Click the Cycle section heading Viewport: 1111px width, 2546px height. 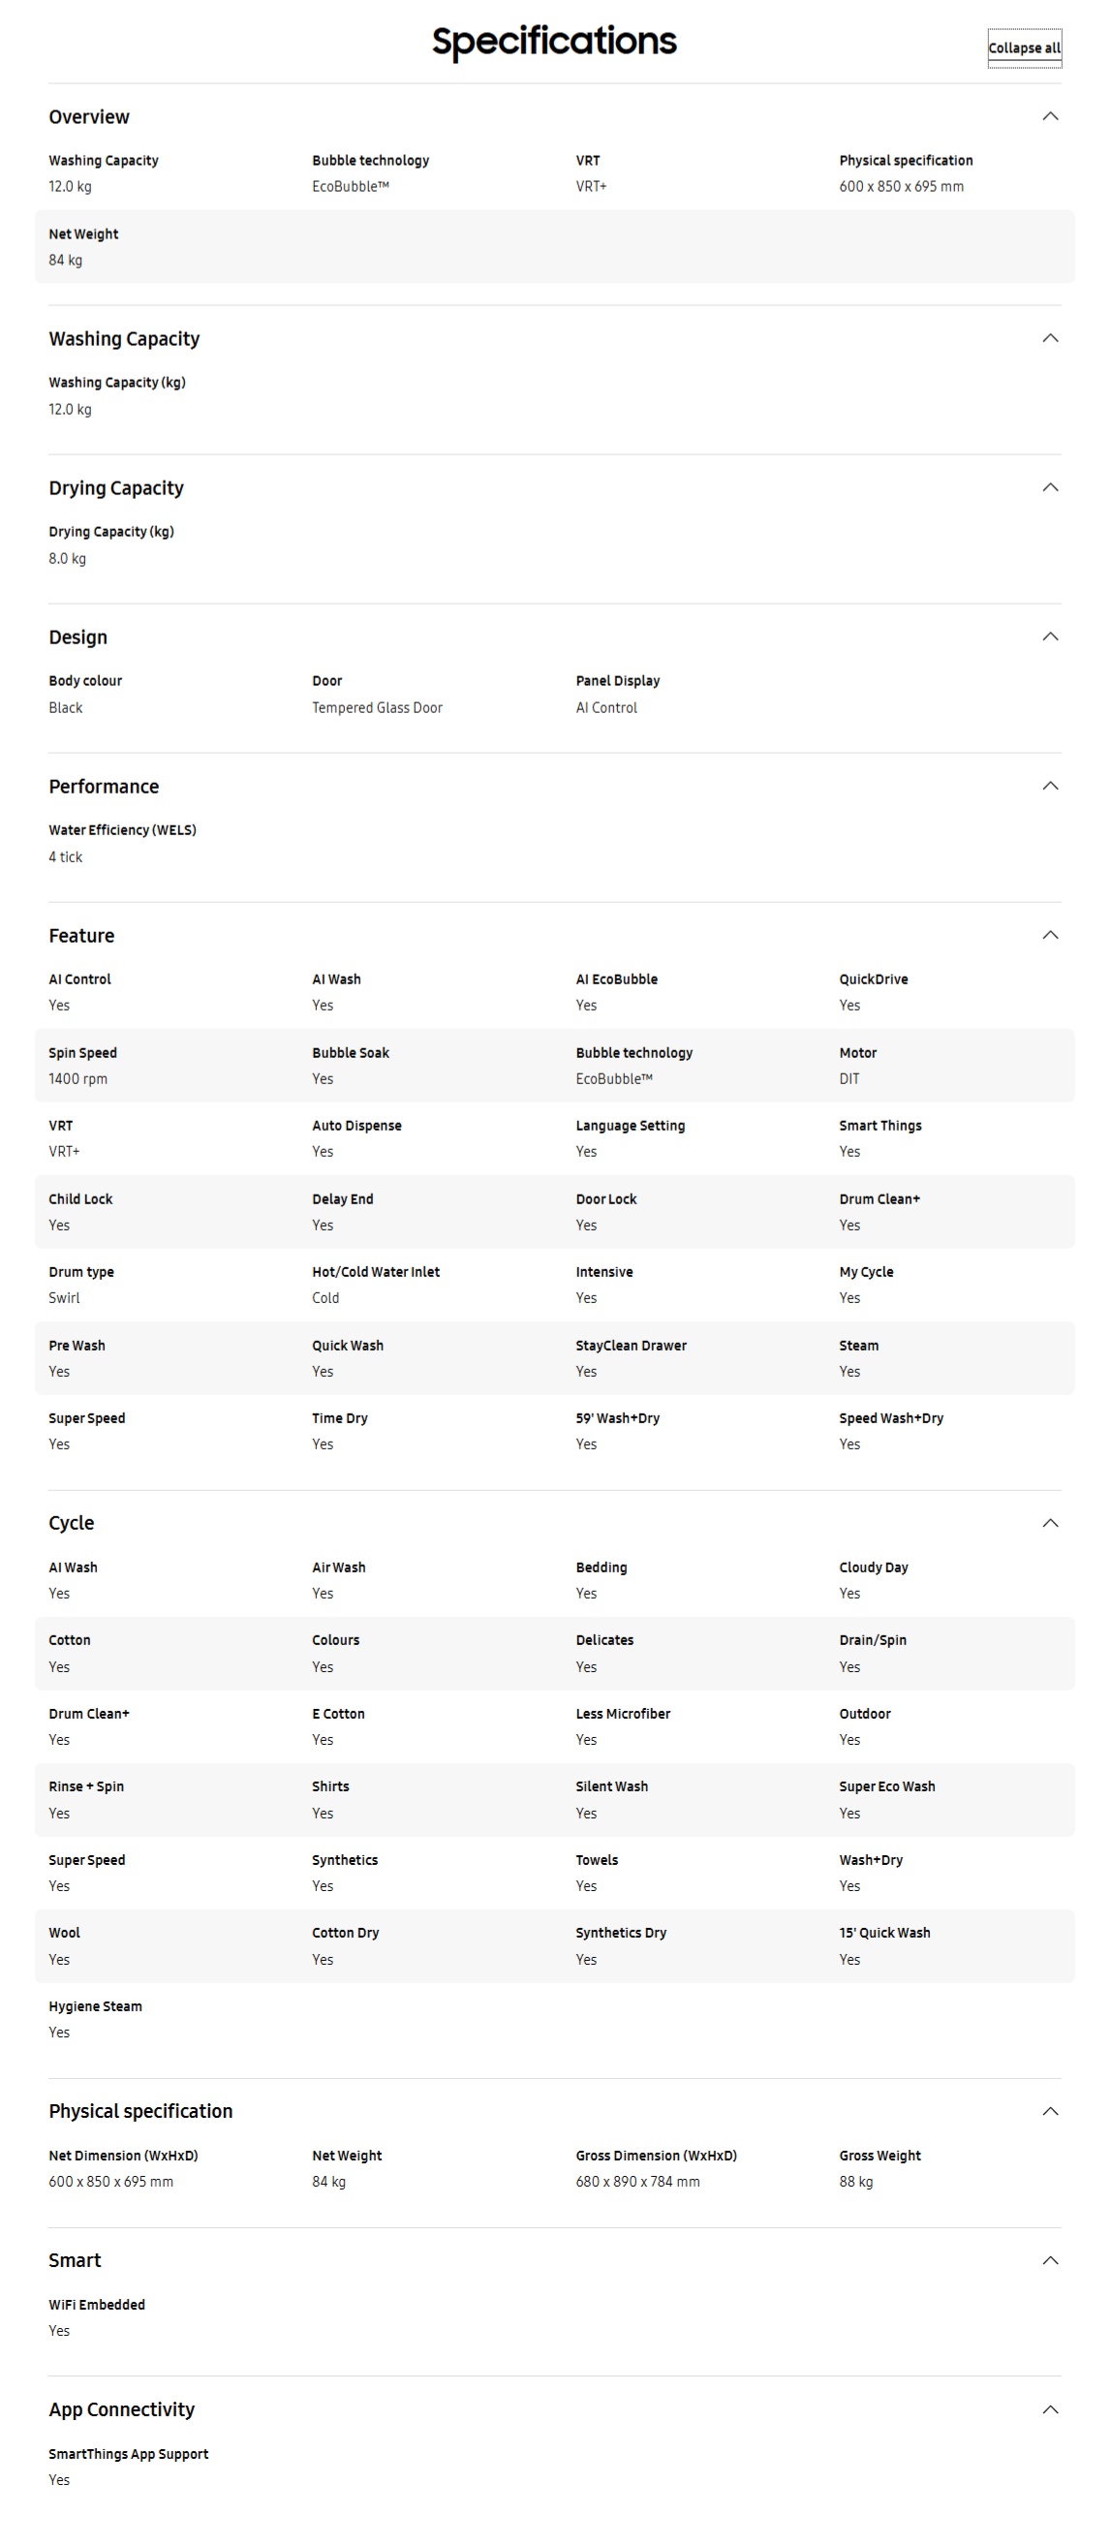[x=71, y=1523]
